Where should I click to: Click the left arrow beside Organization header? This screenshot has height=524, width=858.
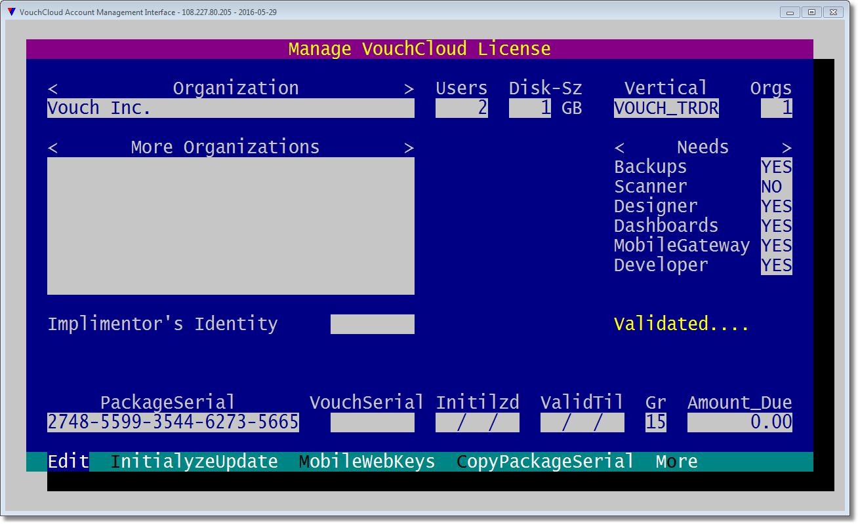coord(52,89)
